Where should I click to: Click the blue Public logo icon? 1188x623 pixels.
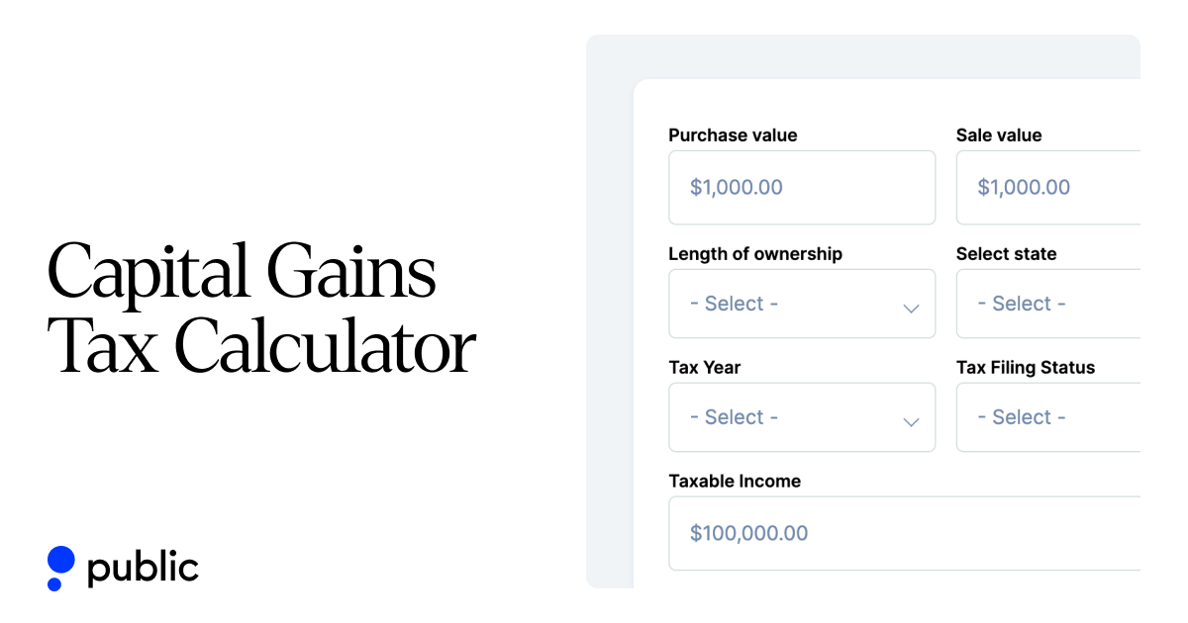click(60, 568)
